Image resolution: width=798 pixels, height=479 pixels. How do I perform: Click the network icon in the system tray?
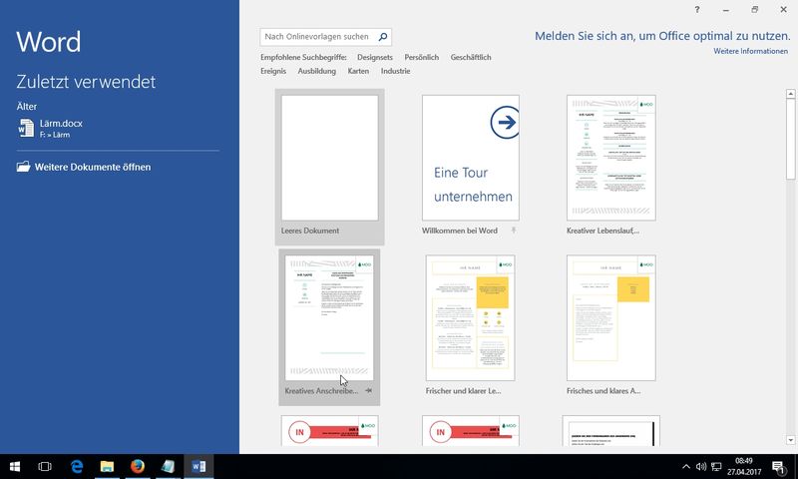pos(716,466)
